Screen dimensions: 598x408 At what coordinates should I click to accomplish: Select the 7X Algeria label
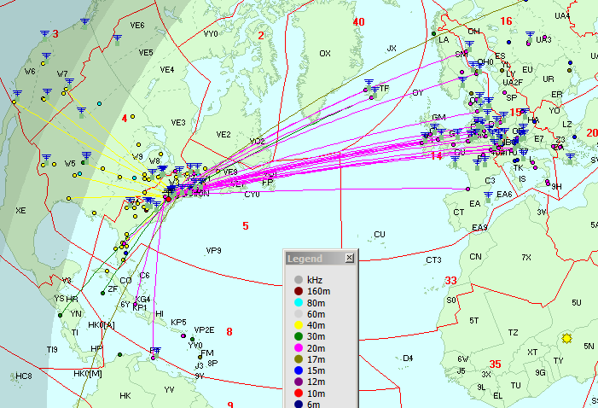pyautogui.click(x=526, y=258)
